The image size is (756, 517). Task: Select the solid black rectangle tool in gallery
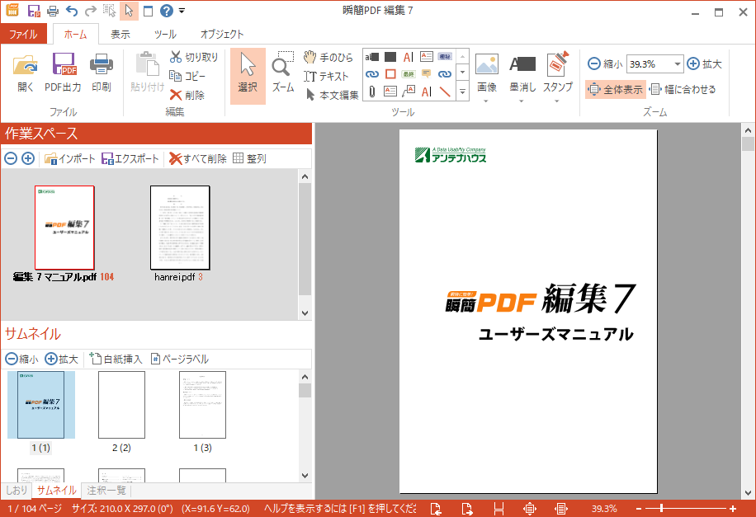click(x=390, y=58)
